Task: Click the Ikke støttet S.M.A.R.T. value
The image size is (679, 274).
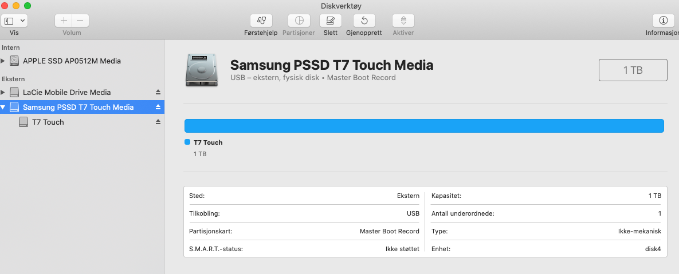Action: tap(402, 249)
